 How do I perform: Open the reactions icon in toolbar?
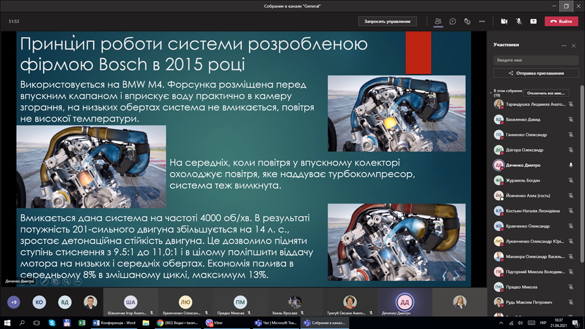(467, 21)
